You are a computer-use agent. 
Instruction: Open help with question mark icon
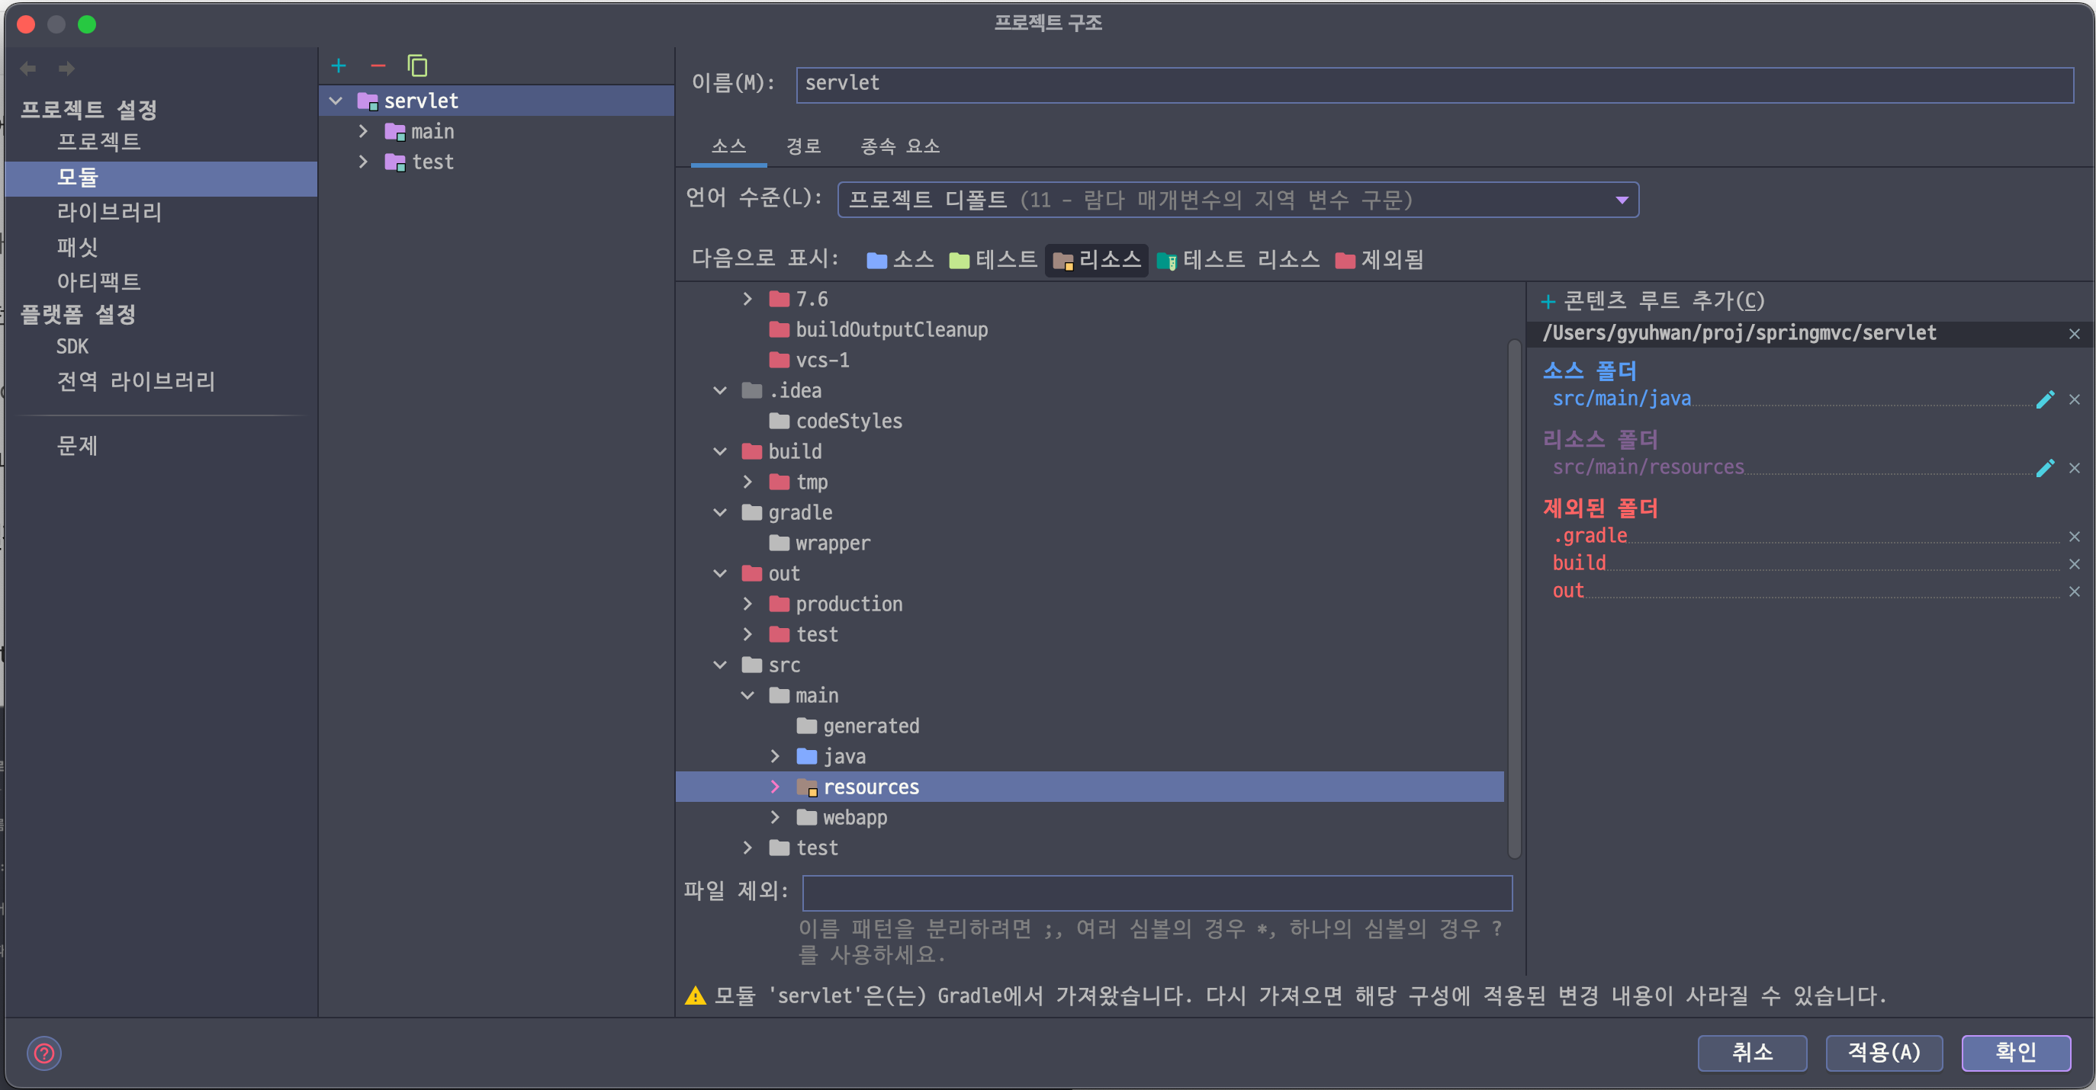point(44,1053)
